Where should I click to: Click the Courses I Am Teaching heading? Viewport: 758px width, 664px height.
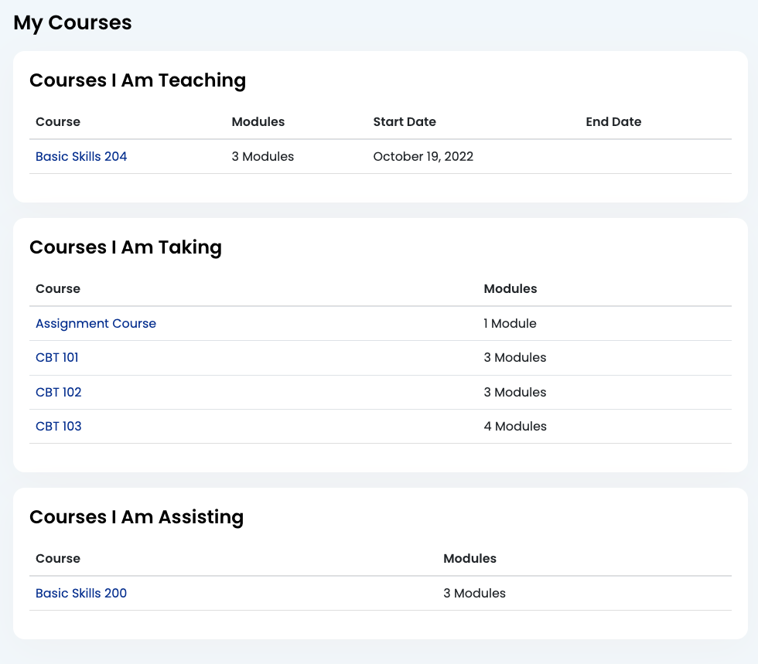click(x=138, y=80)
